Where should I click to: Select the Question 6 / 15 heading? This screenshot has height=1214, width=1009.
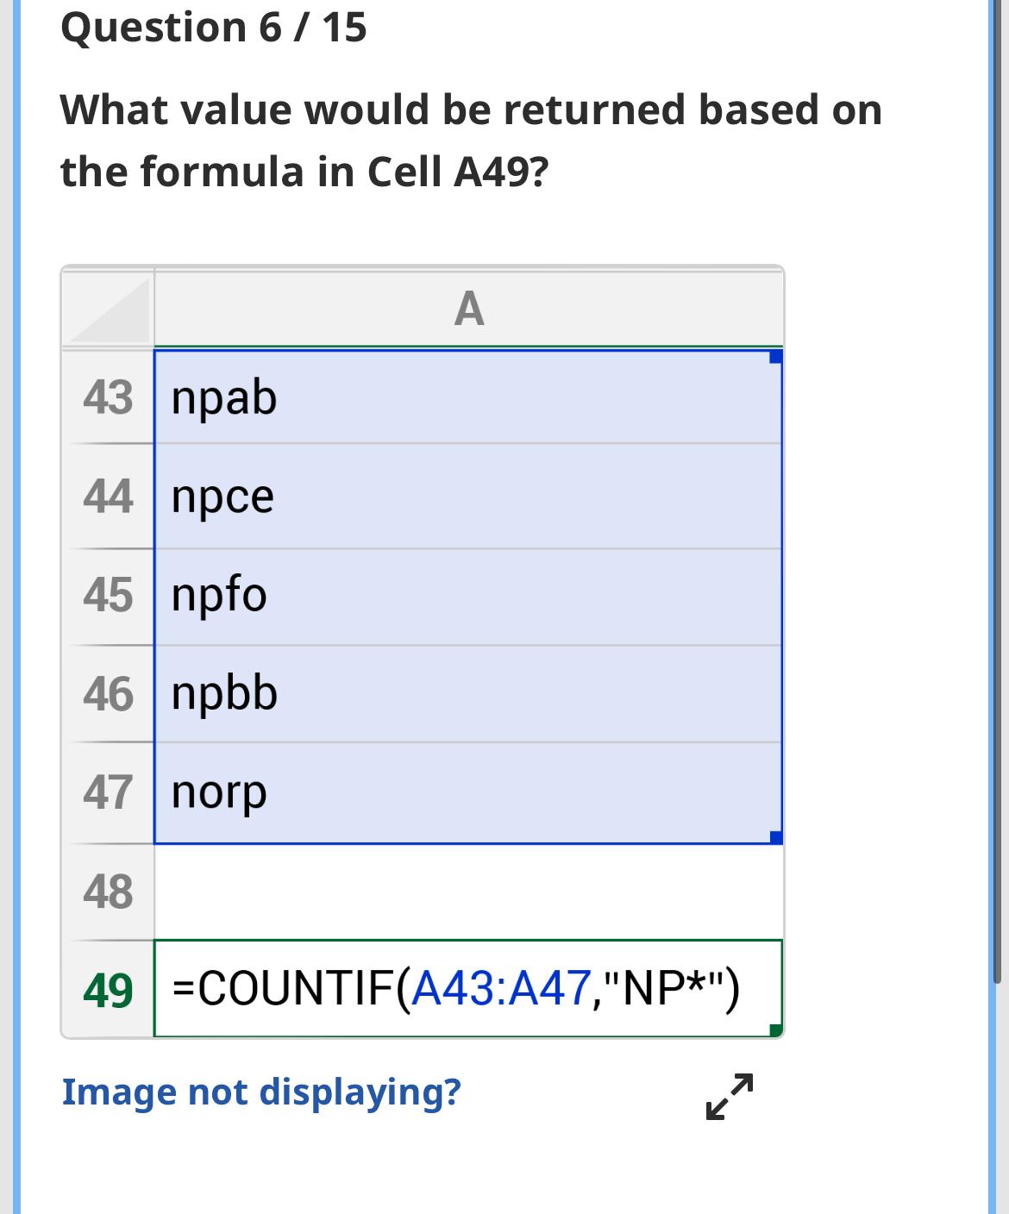tap(212, 27)
